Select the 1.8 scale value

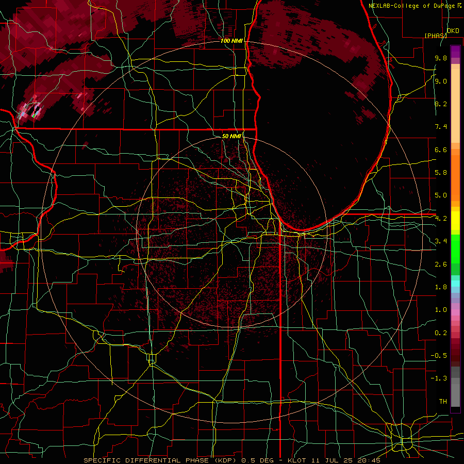[x=441, y=287]
